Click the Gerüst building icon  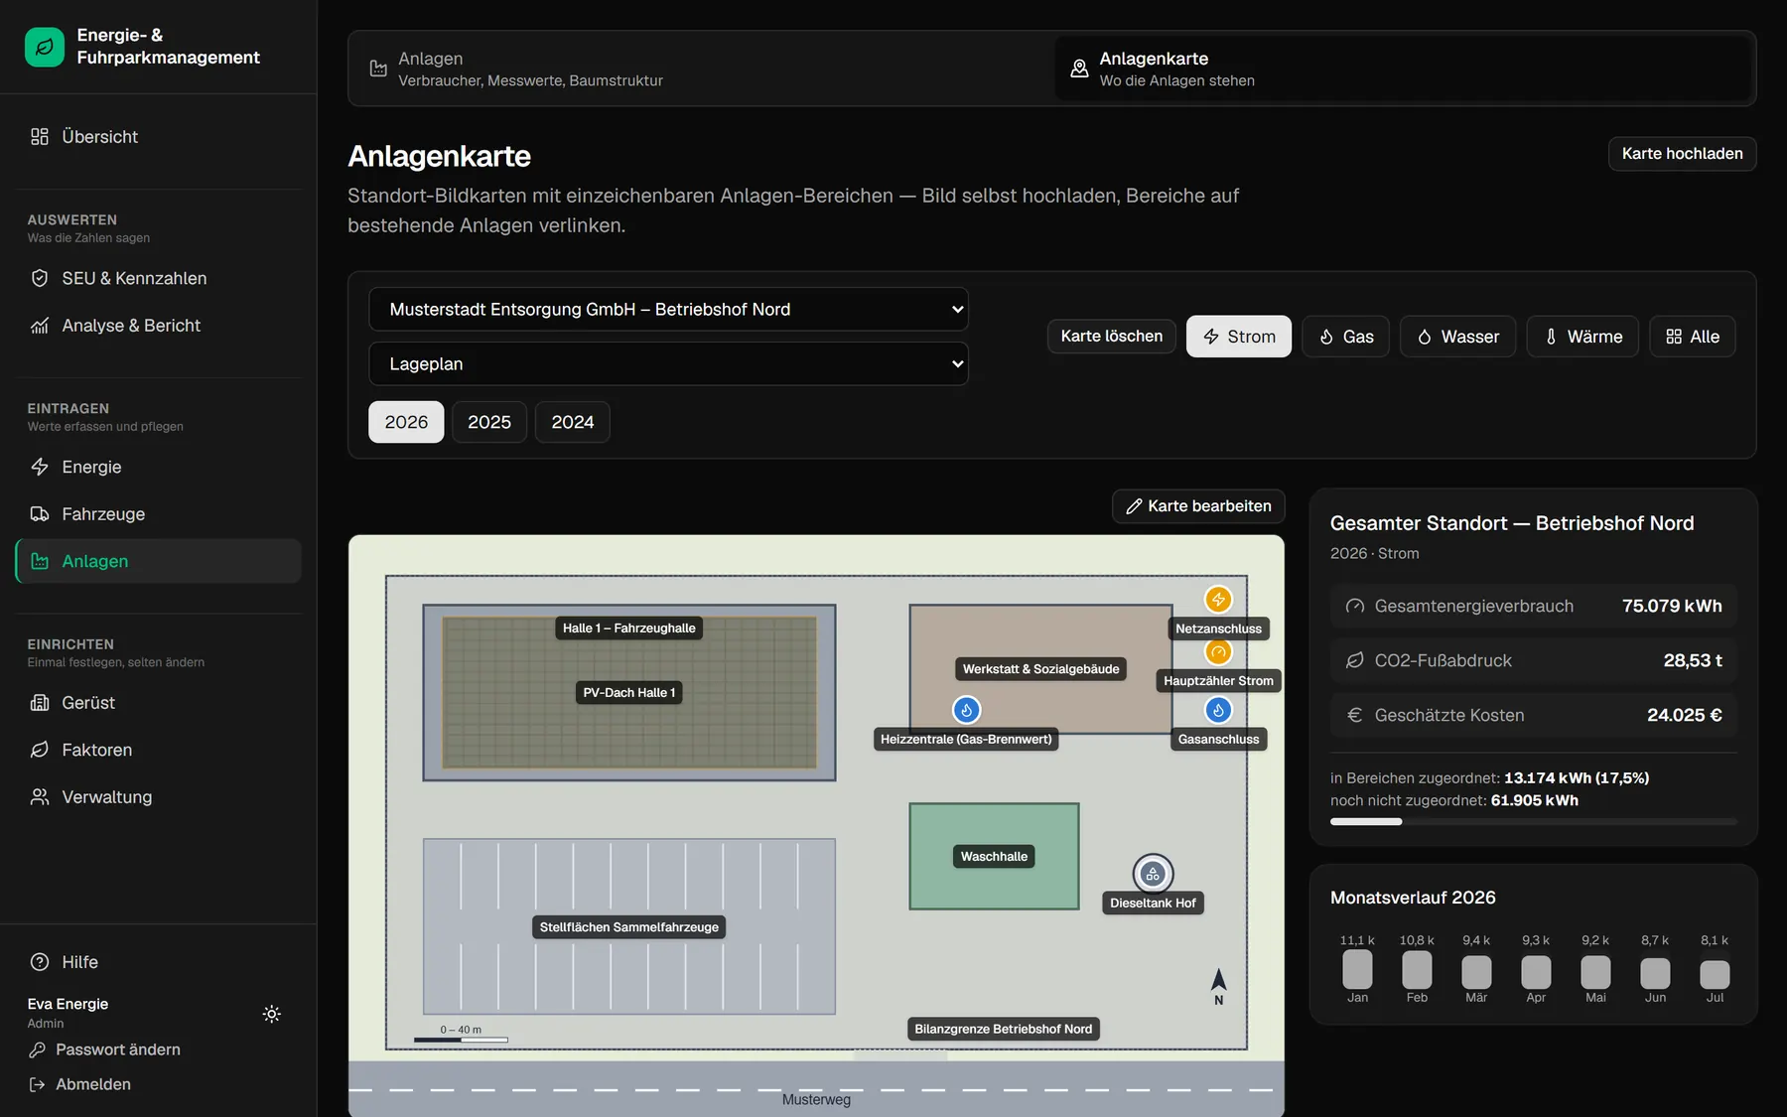click(x=40, y=703)
